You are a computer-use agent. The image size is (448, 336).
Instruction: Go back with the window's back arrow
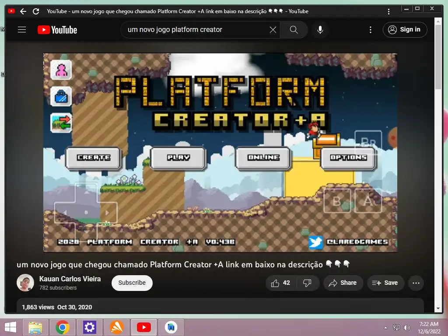23,11
